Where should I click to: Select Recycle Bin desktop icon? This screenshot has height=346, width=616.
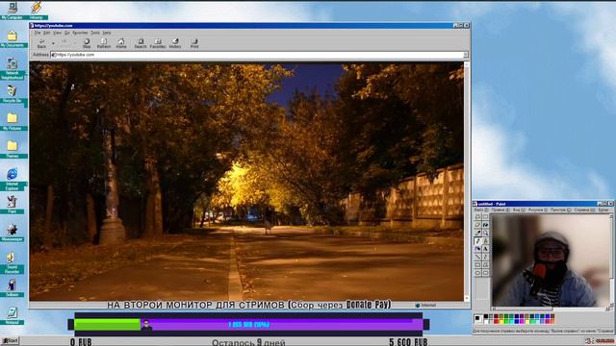13,94
